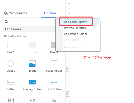
Task: Choose the Image widget icon
Action: (x=32, y=64)
